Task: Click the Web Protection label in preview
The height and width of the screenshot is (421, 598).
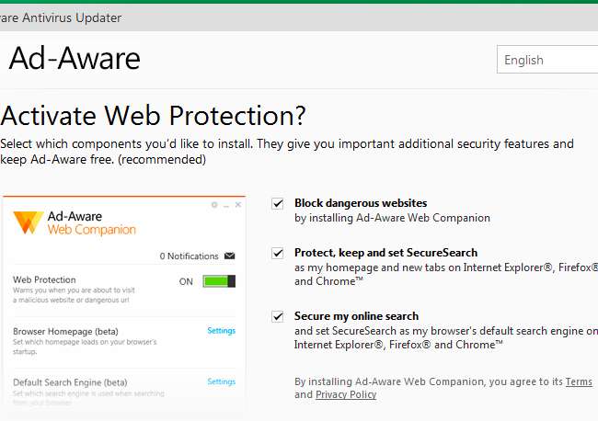Action: point(44,279)
